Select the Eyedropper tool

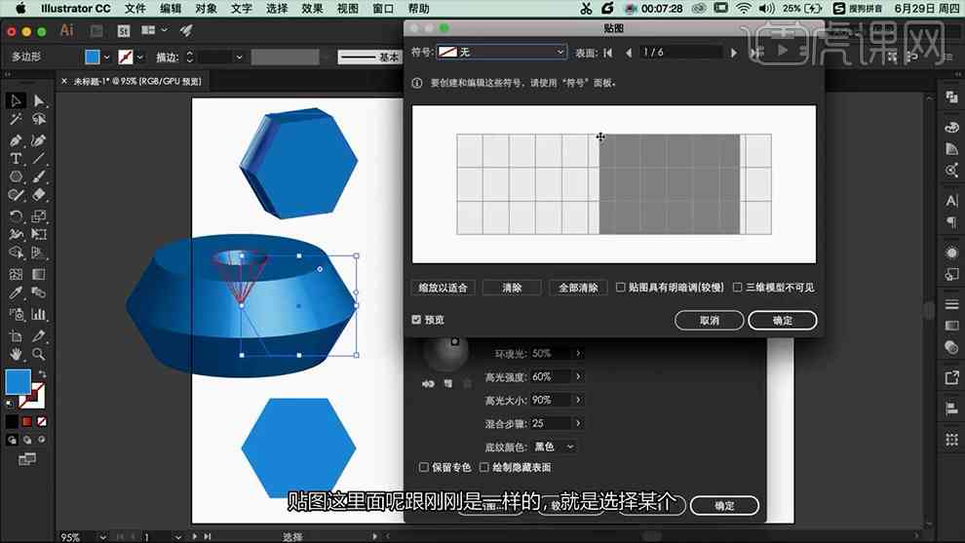coord(16,292)
